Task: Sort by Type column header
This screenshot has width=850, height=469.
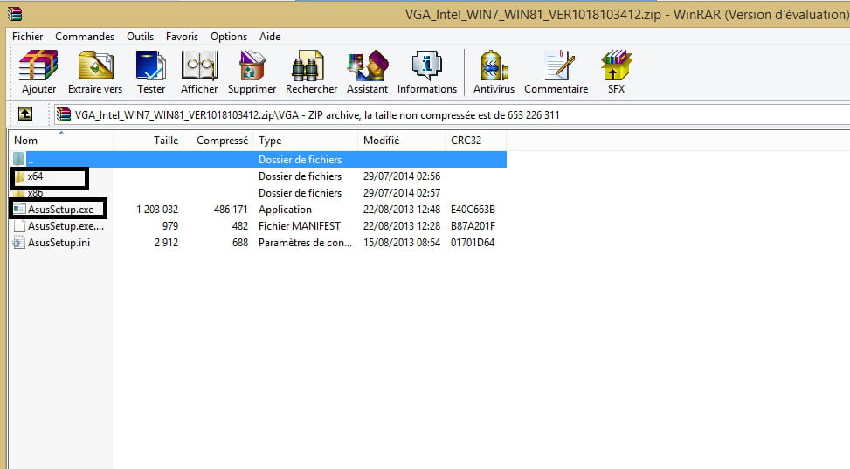Action: tap(306, 141)
